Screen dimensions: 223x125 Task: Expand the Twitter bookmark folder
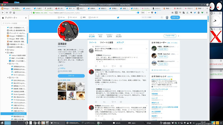pyautogui.click(x=6, y=50)
